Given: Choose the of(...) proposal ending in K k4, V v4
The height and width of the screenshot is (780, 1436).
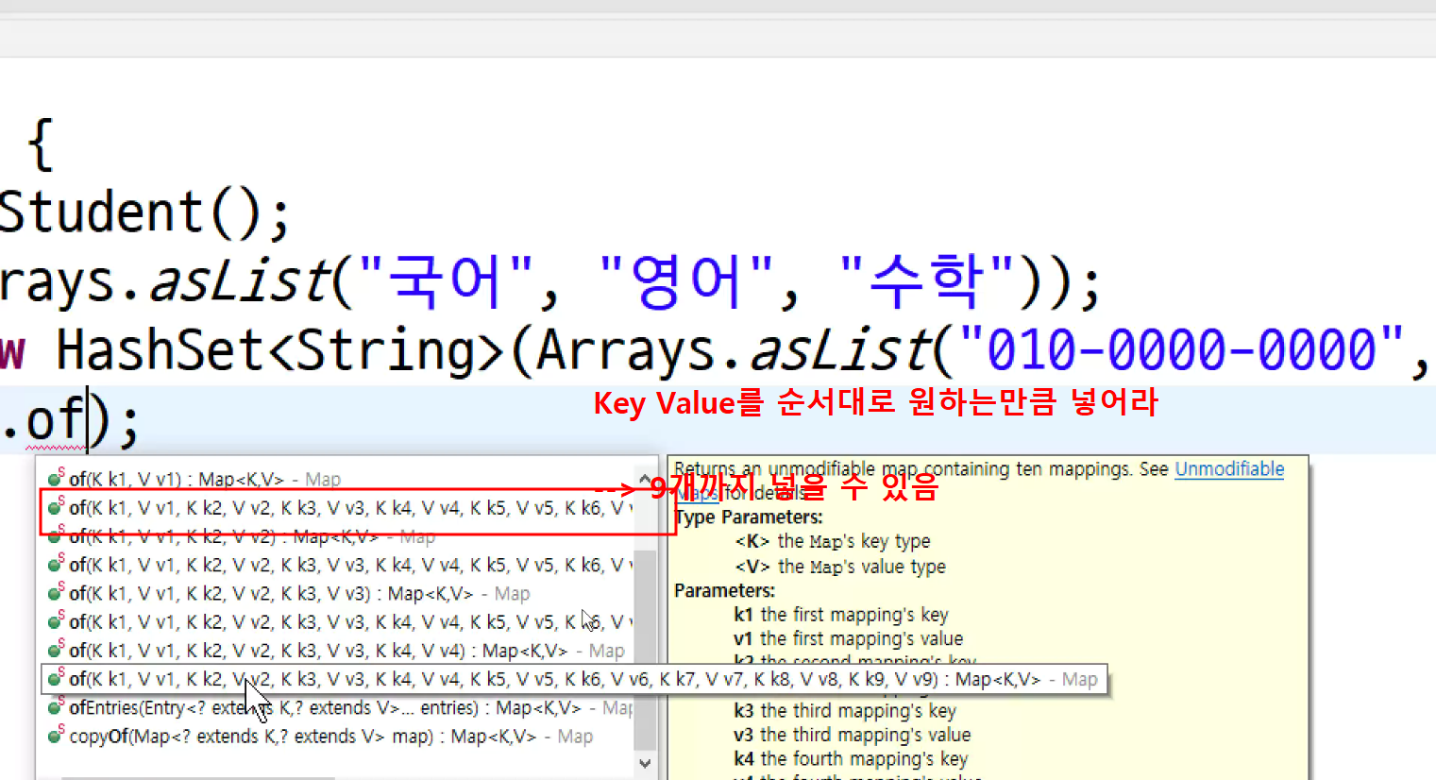Looking at the screenshot, I should (x=335, y=651).
